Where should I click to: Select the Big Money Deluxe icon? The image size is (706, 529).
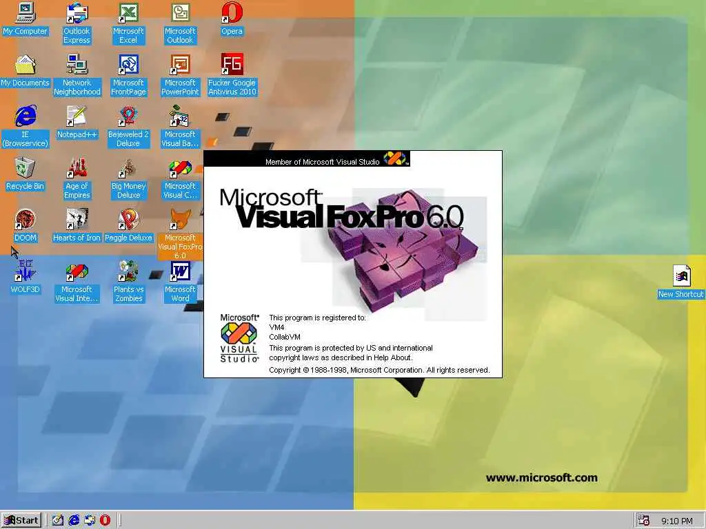128,178
